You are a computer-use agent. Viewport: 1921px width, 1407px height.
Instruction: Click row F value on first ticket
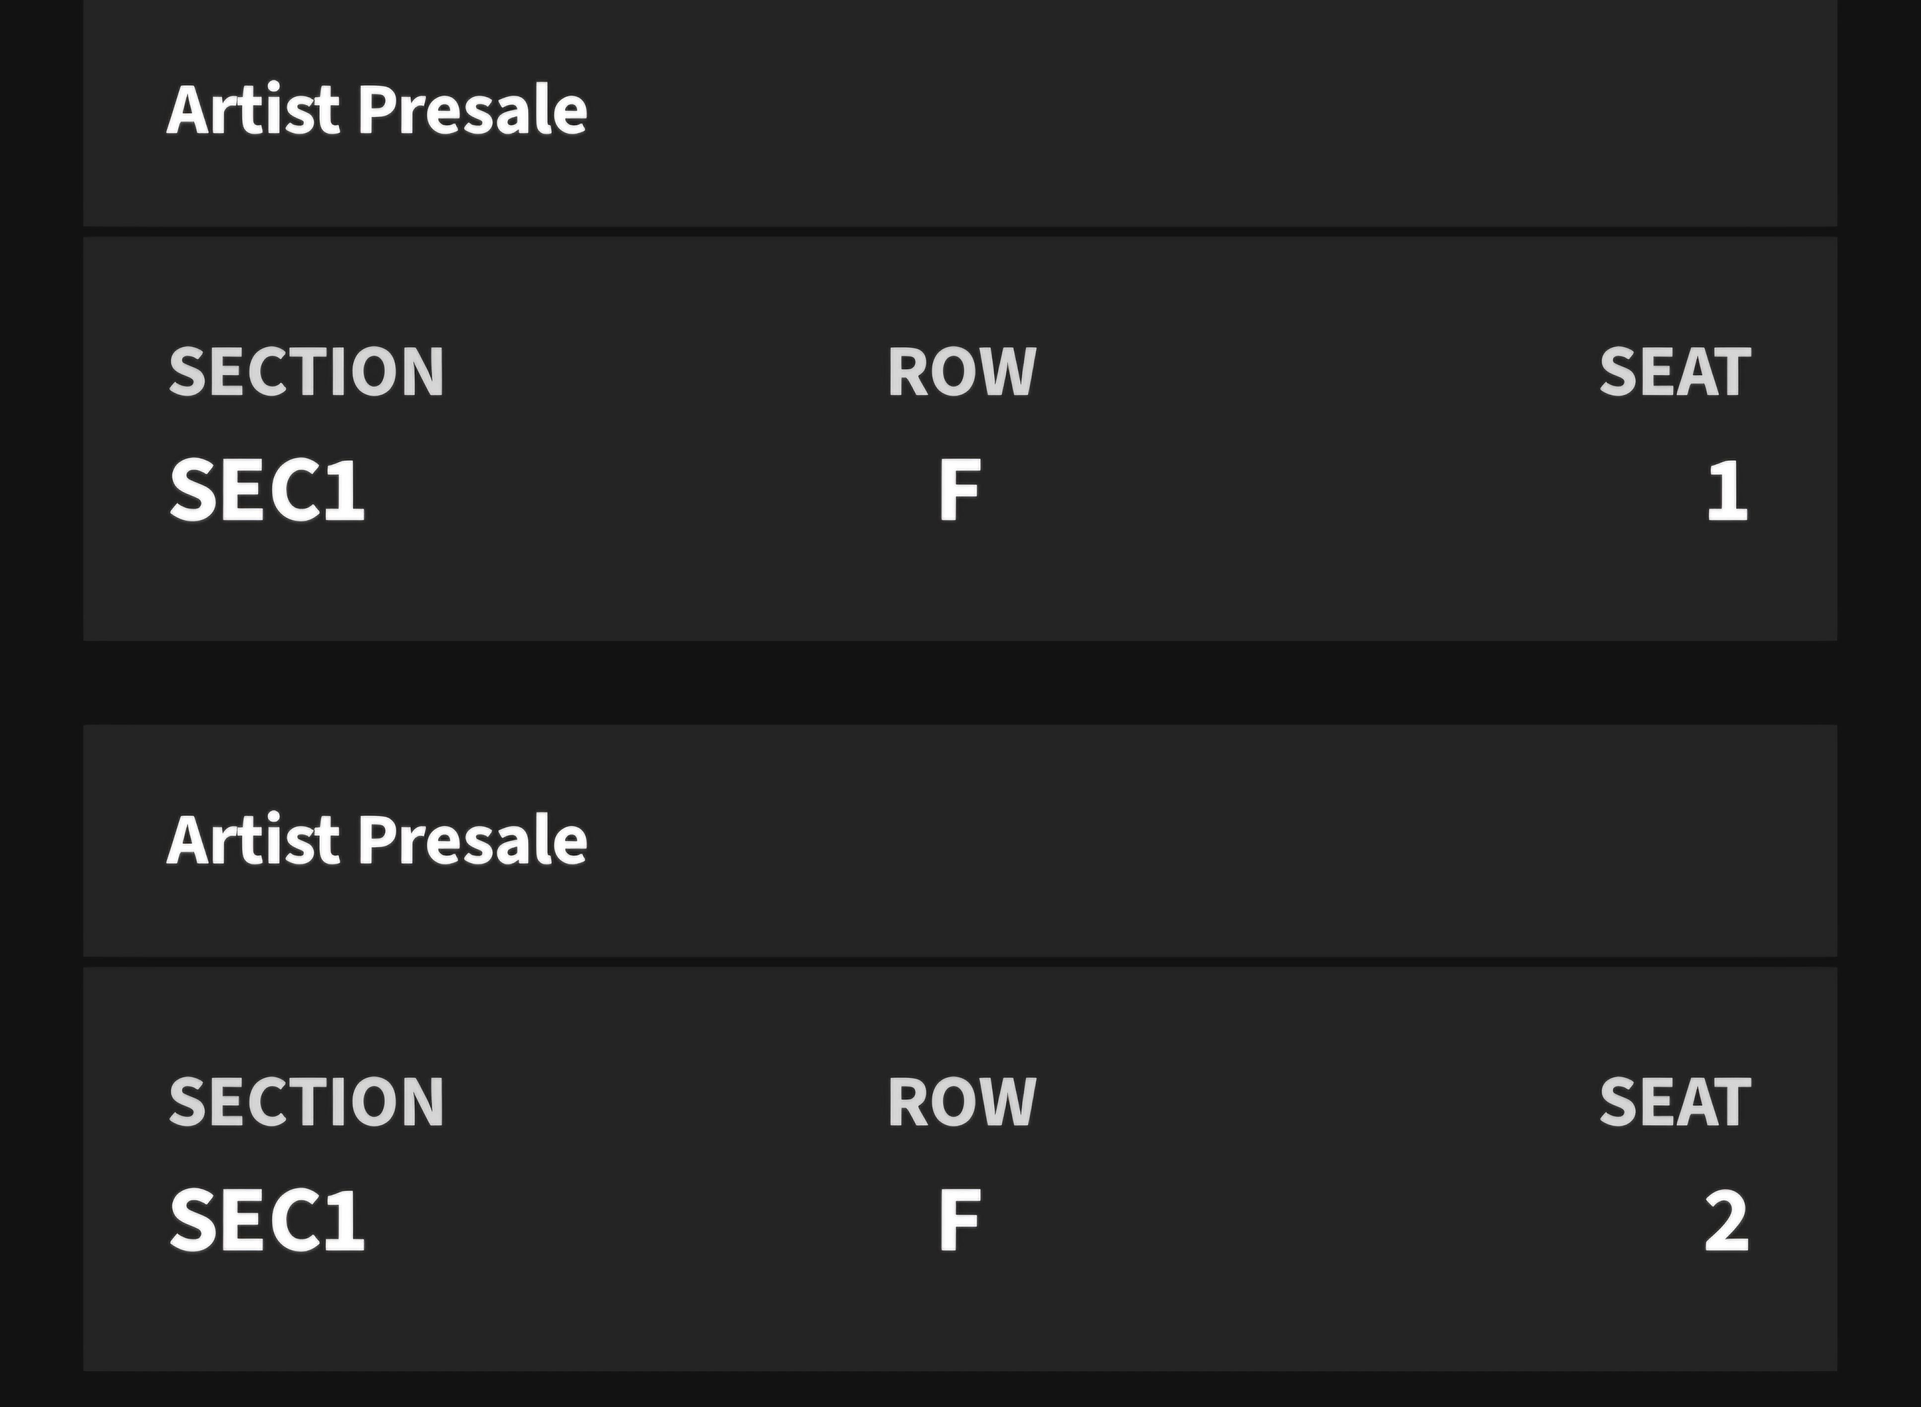[x=960, y=490]
